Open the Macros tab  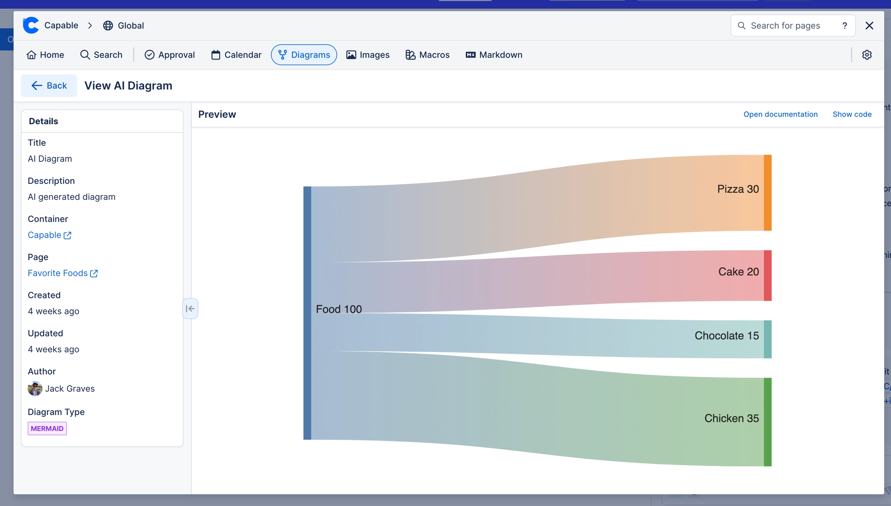tap(427, 55)
